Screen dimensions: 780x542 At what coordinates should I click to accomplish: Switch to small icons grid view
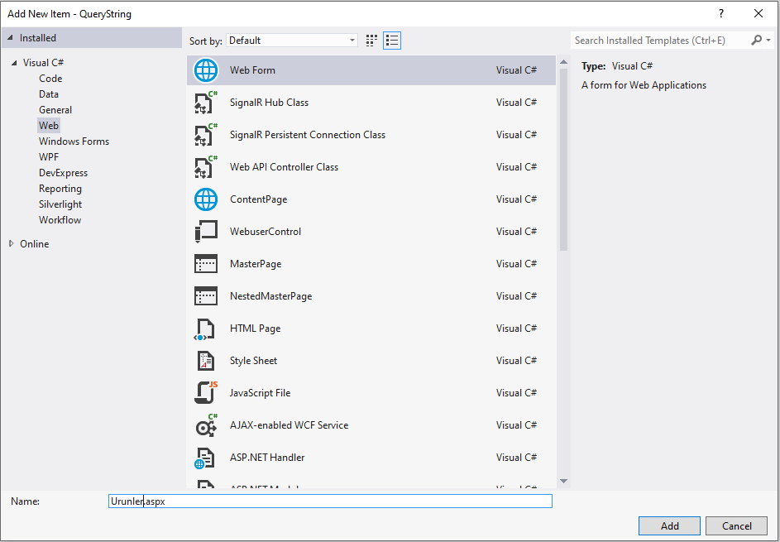371,41
